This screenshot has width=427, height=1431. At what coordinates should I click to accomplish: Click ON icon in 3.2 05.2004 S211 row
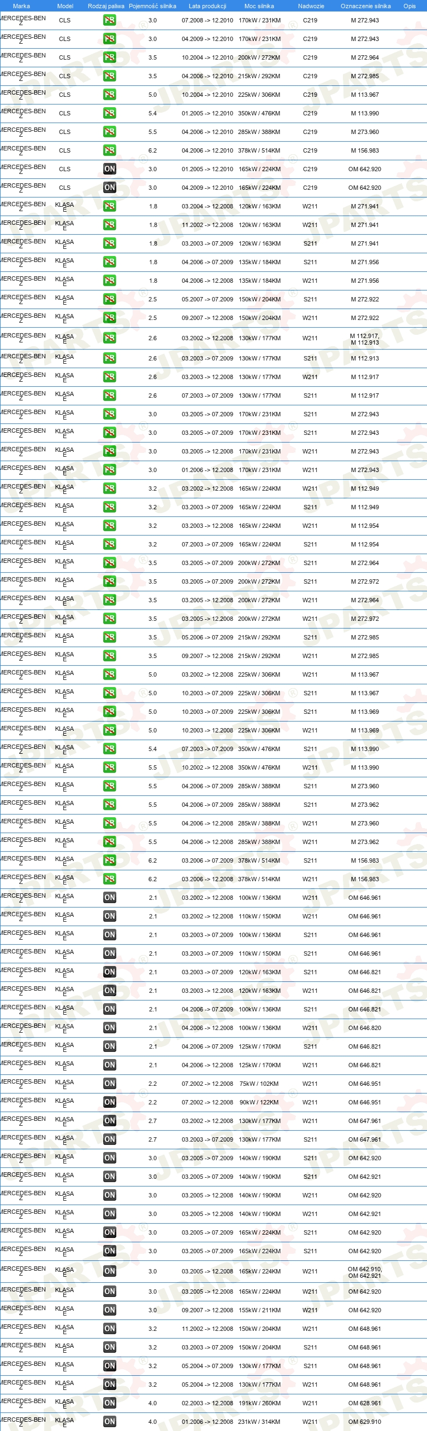point(110,1367)
